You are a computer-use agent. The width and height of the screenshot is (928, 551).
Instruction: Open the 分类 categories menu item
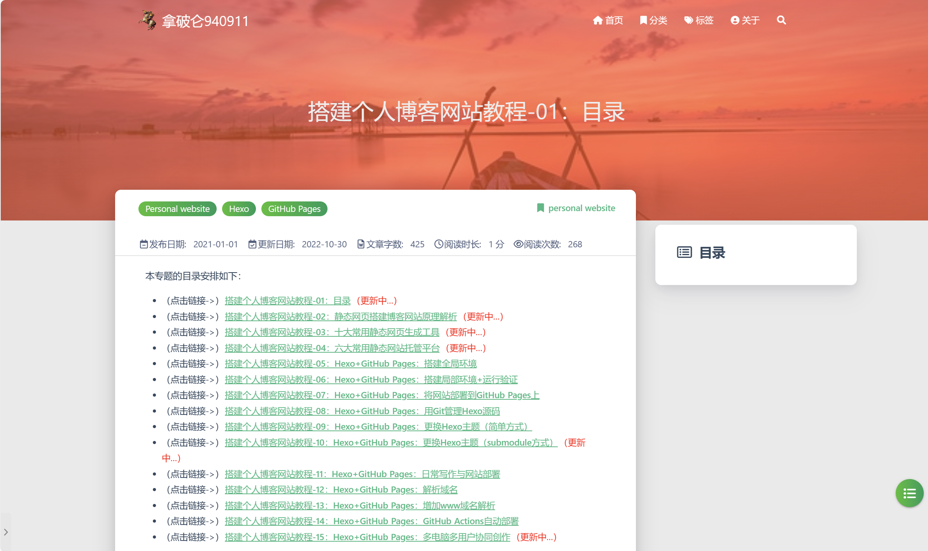click(x=653, y=20)
